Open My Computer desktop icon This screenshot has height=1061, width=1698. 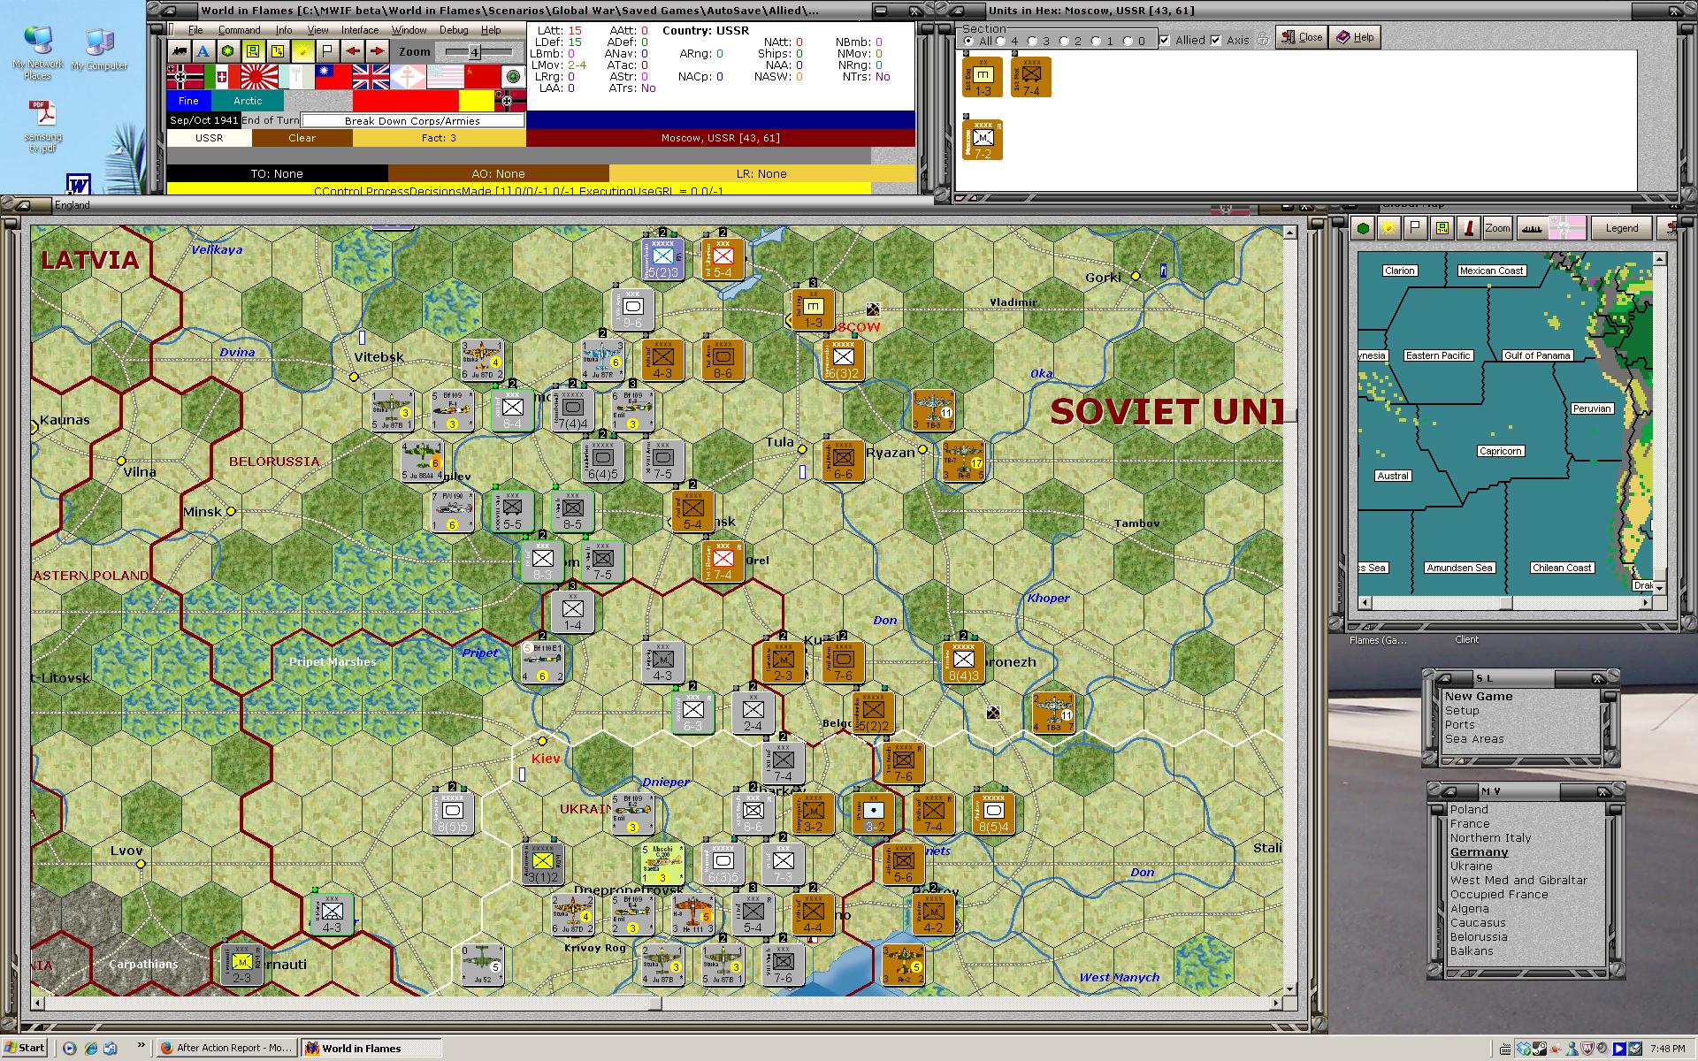(x=99, y=49)
